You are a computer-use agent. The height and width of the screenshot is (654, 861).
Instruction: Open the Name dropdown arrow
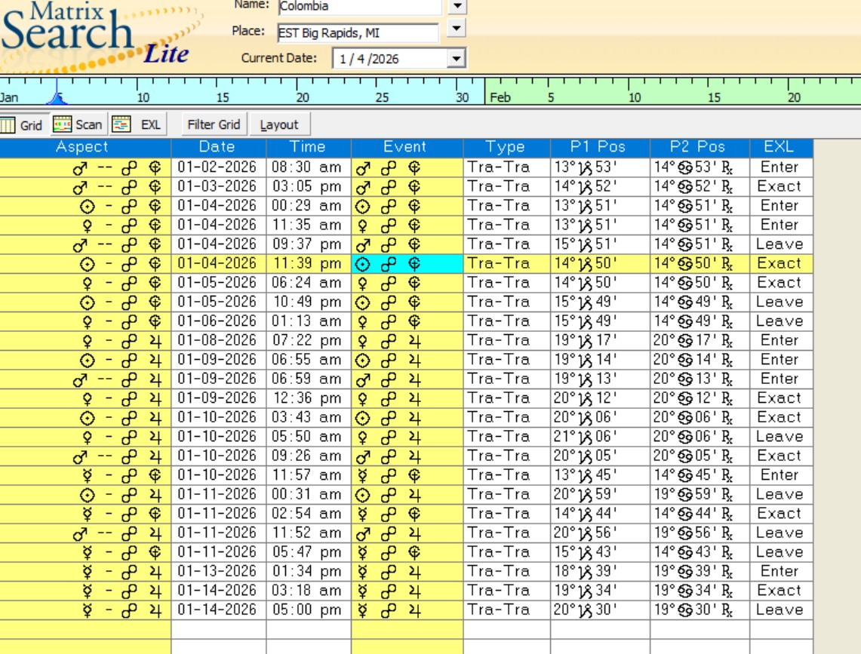tap(457, 6)
